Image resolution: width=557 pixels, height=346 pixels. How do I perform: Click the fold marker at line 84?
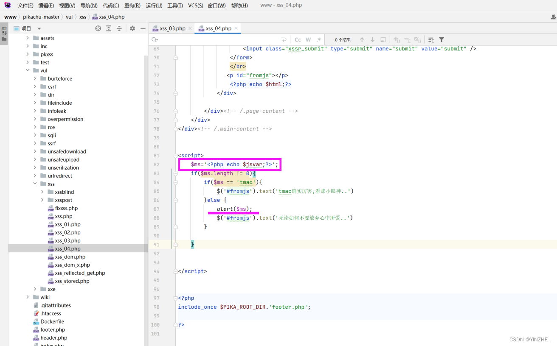click(175, 182)
